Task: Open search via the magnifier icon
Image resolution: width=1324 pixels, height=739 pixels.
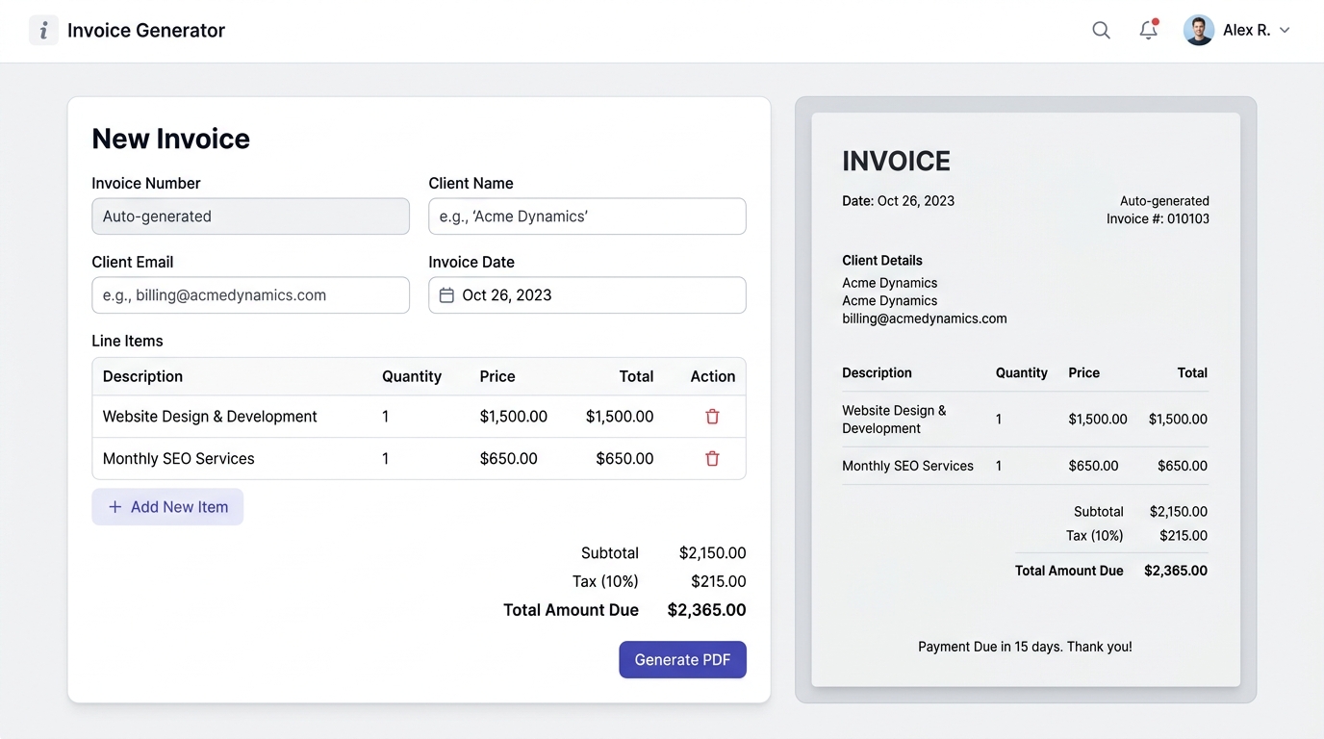Action: click(1101, 30)
